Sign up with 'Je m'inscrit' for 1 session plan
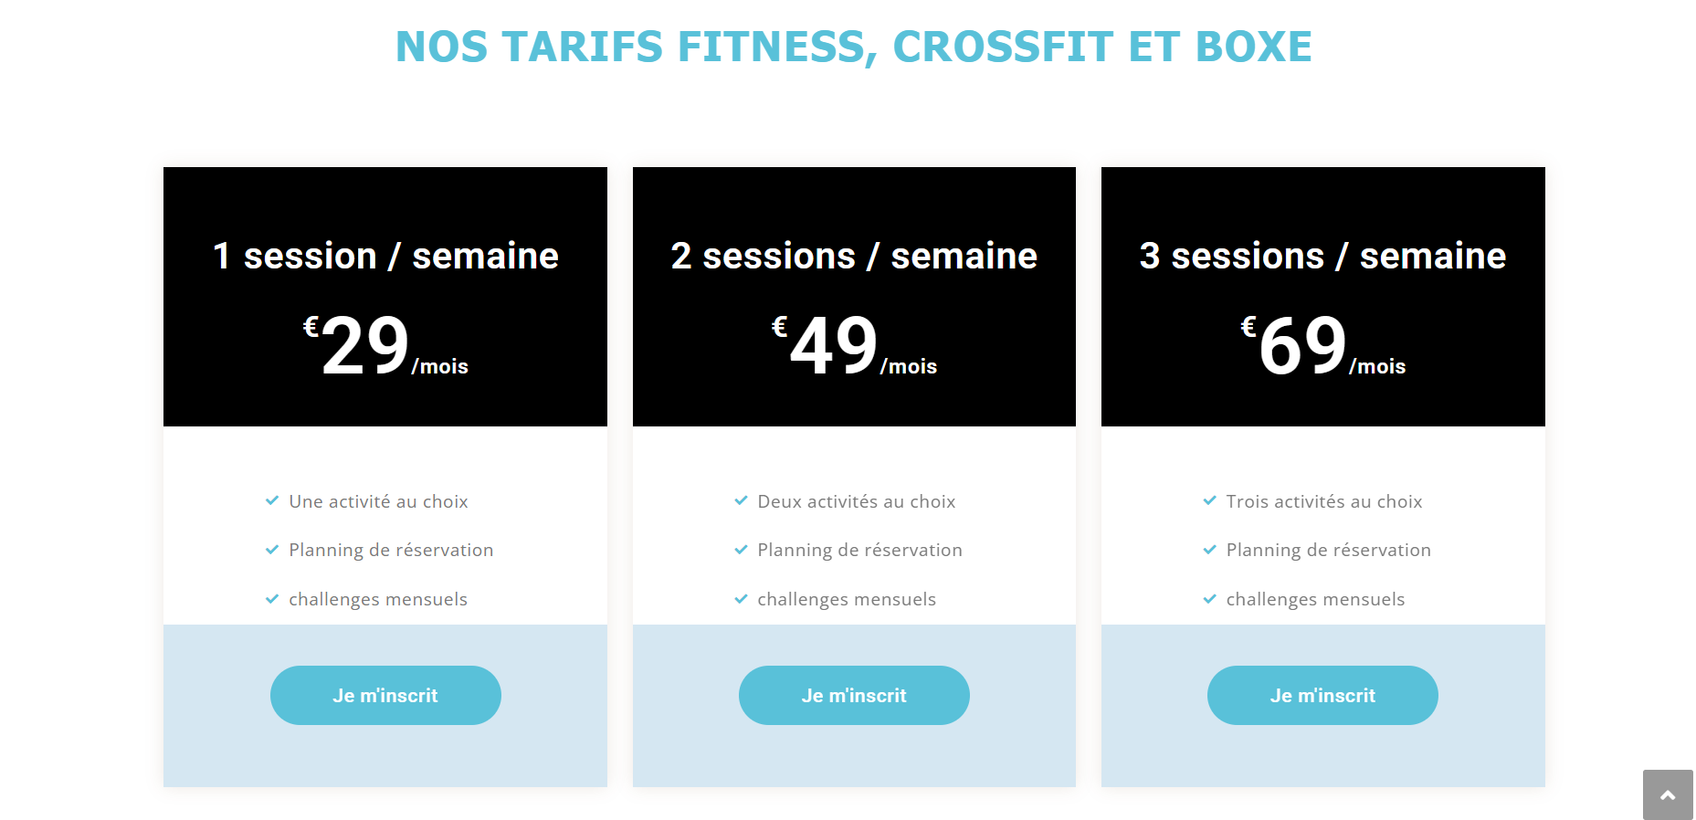 tap(385, 695)
